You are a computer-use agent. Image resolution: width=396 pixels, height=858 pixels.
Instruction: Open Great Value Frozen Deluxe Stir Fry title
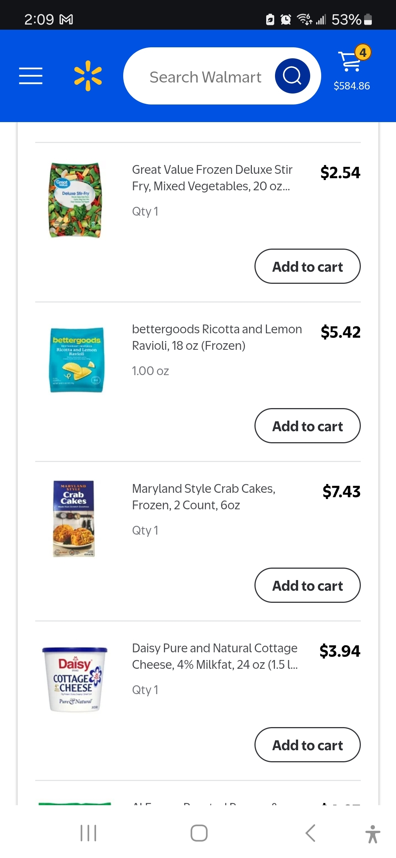[x=212, y=178]
